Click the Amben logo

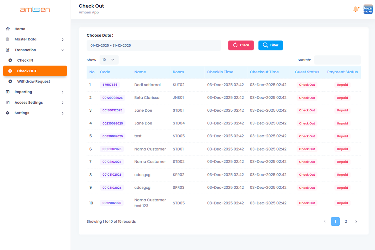pos(35,10)
